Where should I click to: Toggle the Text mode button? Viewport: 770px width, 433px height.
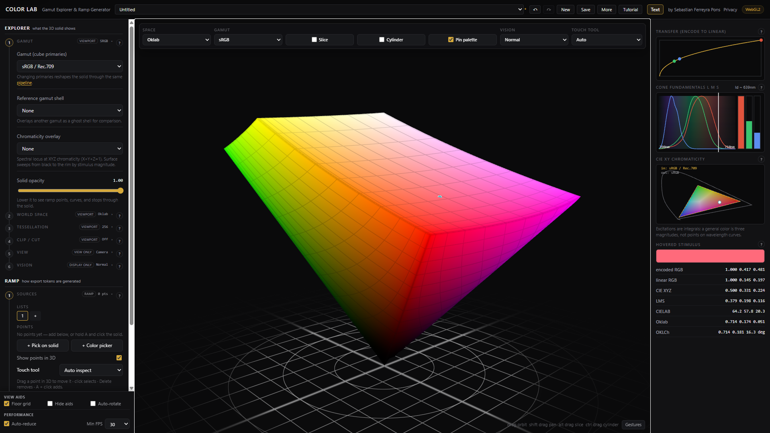655,10
